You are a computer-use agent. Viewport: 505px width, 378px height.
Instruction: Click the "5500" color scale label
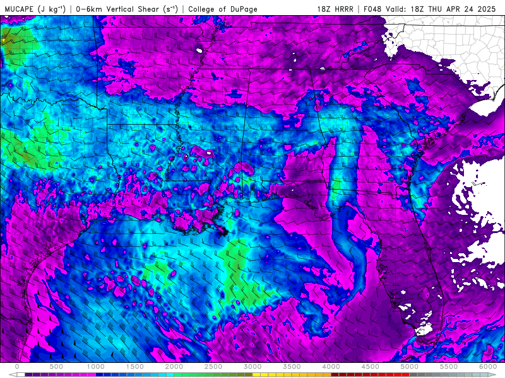(449, 367)
